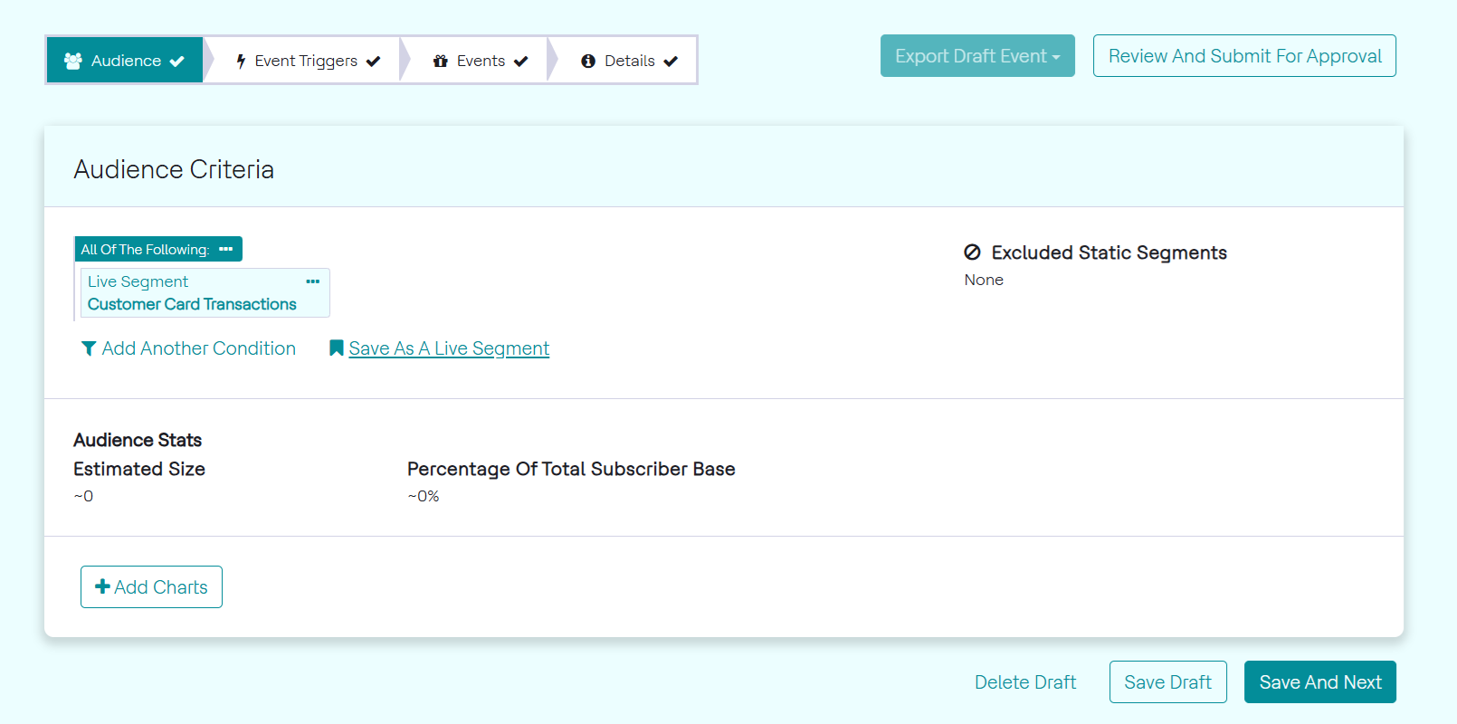Click the bookmark icon beside Save As
The height and width of the screenshot is (724, 1457).
(x=336, y=348)
